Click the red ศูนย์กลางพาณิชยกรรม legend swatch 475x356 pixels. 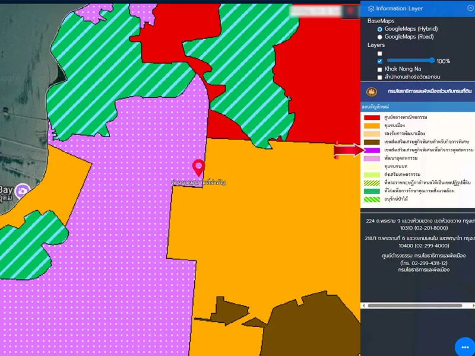(x=372, y=118)
